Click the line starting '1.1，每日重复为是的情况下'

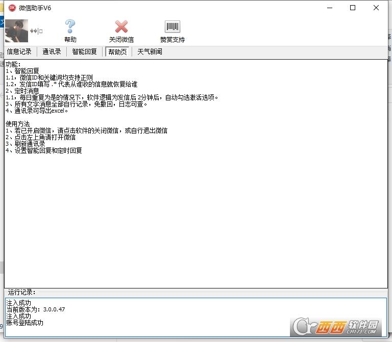tap(112, 97)
